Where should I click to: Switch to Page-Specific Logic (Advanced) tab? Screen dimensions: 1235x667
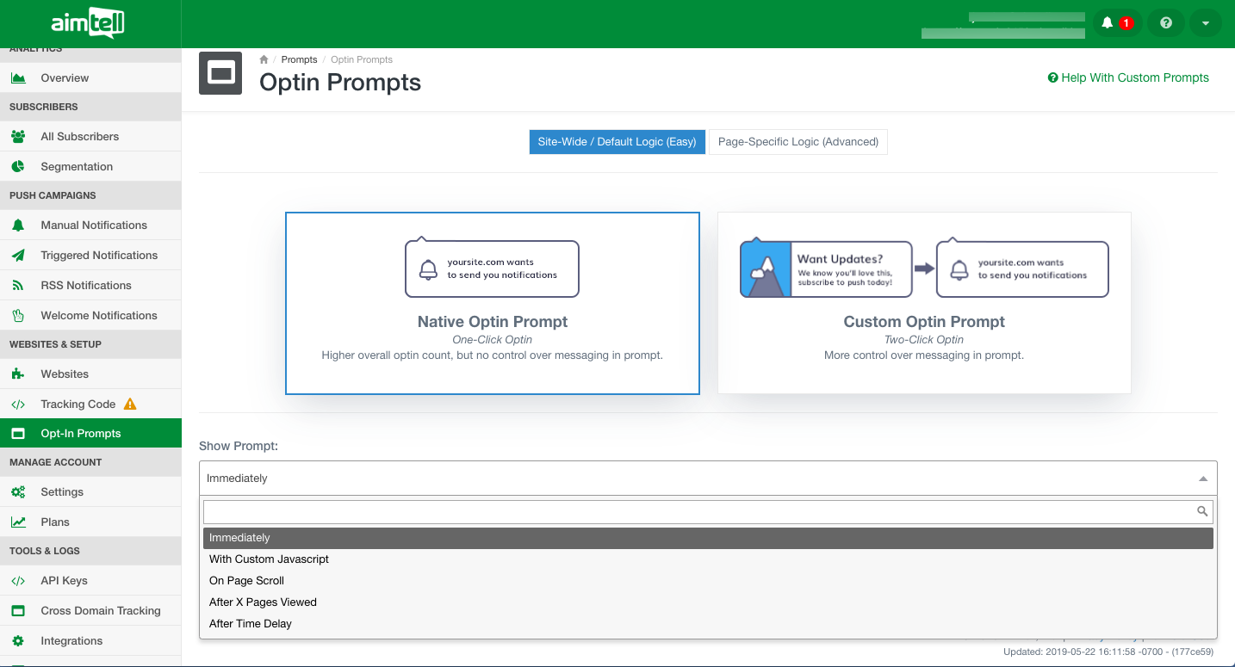797,142
